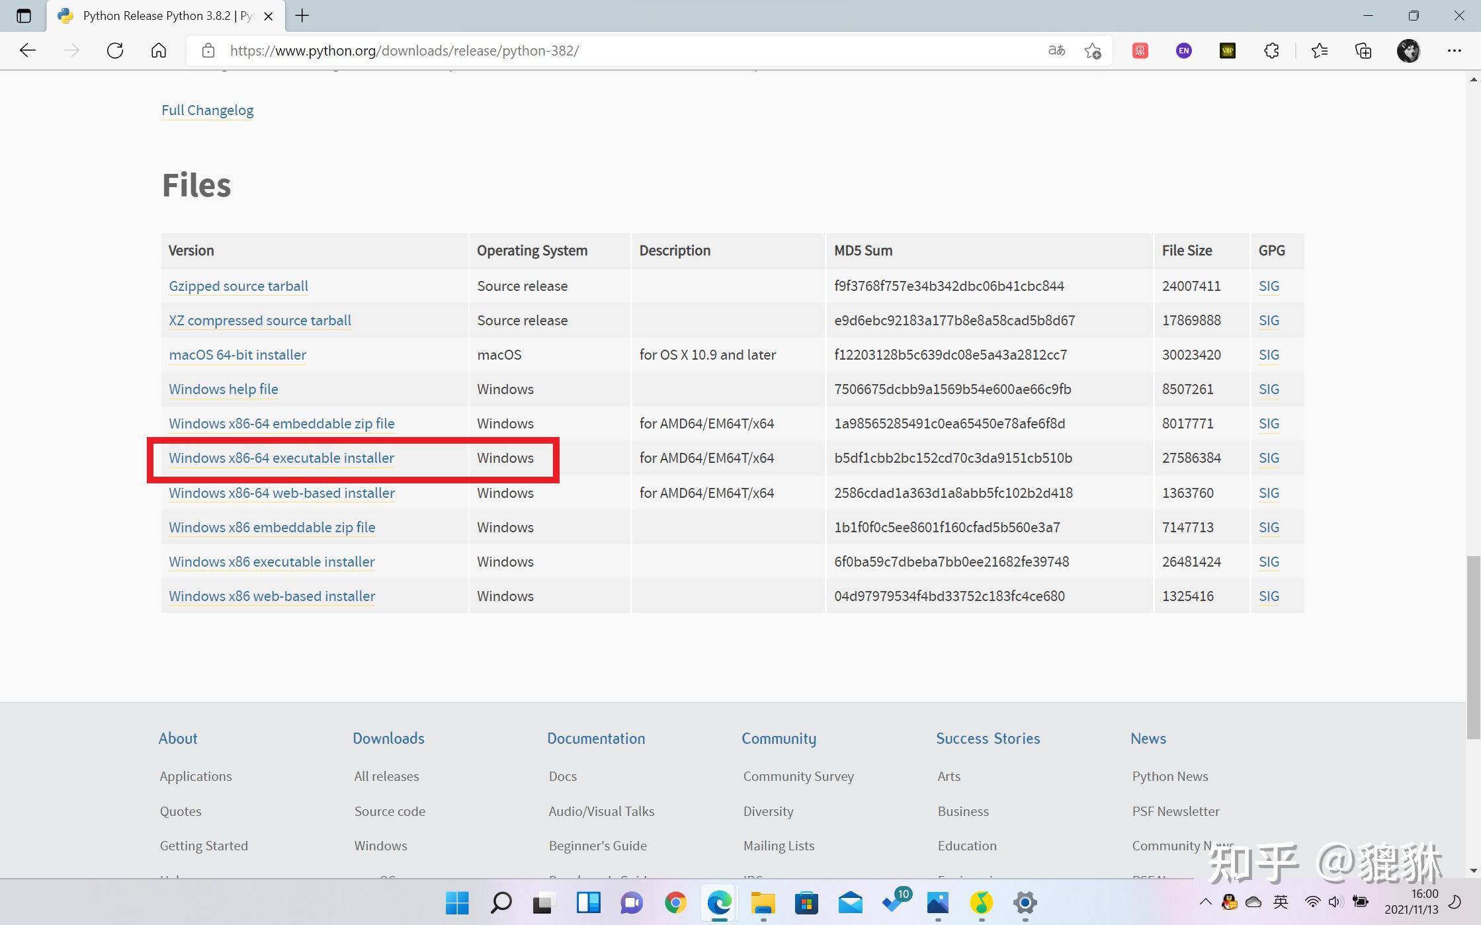
Task: Add page to favorites star icon
Action: point(1093,51)
